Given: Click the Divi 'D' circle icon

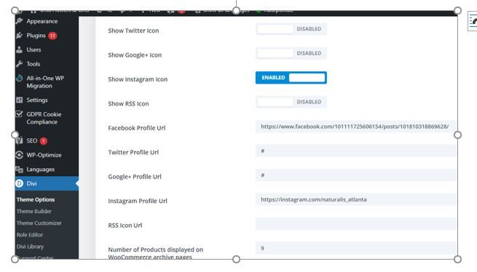Looking at the screenshot, I should point(20,183).
